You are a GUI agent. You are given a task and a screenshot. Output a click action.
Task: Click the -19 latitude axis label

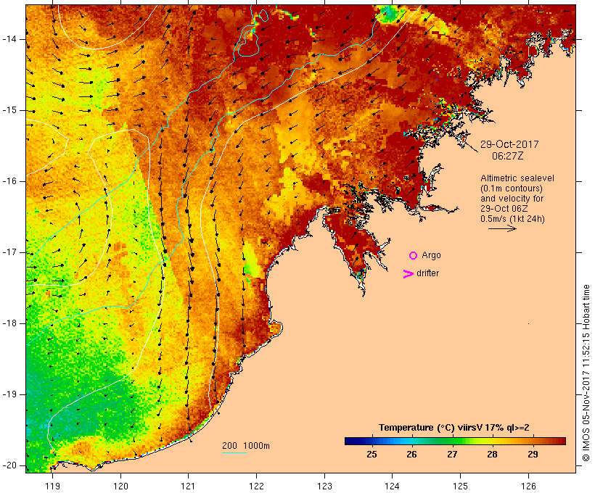[x=9, y=394]
